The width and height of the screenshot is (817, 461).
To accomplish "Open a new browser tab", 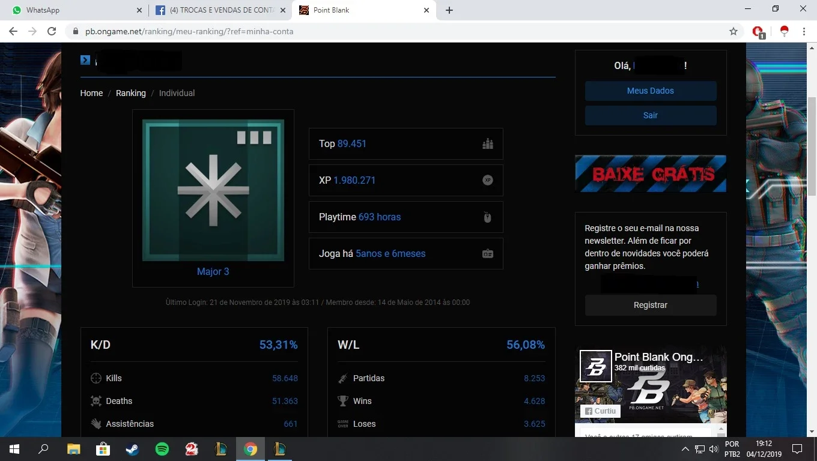I will tap(449, 10).
